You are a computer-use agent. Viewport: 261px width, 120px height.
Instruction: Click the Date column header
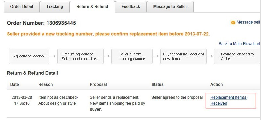point(14,85)
